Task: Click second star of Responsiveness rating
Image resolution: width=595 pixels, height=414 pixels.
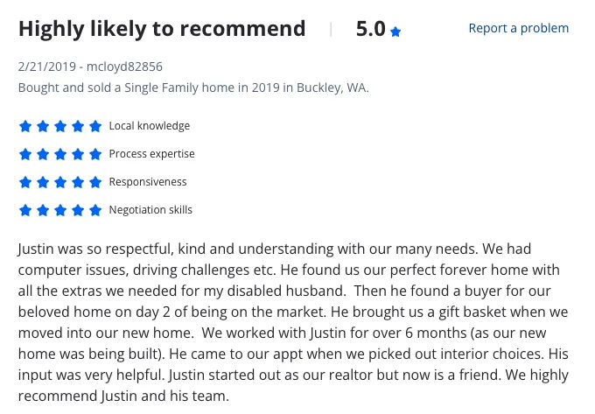Action: [x=43, y=182]
